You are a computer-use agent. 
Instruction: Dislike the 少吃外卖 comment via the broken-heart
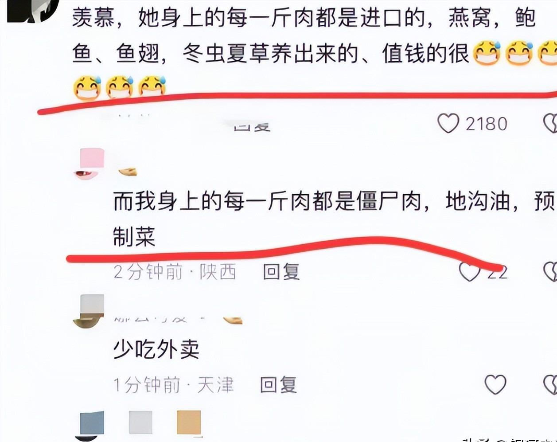click(x=550, y=384)
